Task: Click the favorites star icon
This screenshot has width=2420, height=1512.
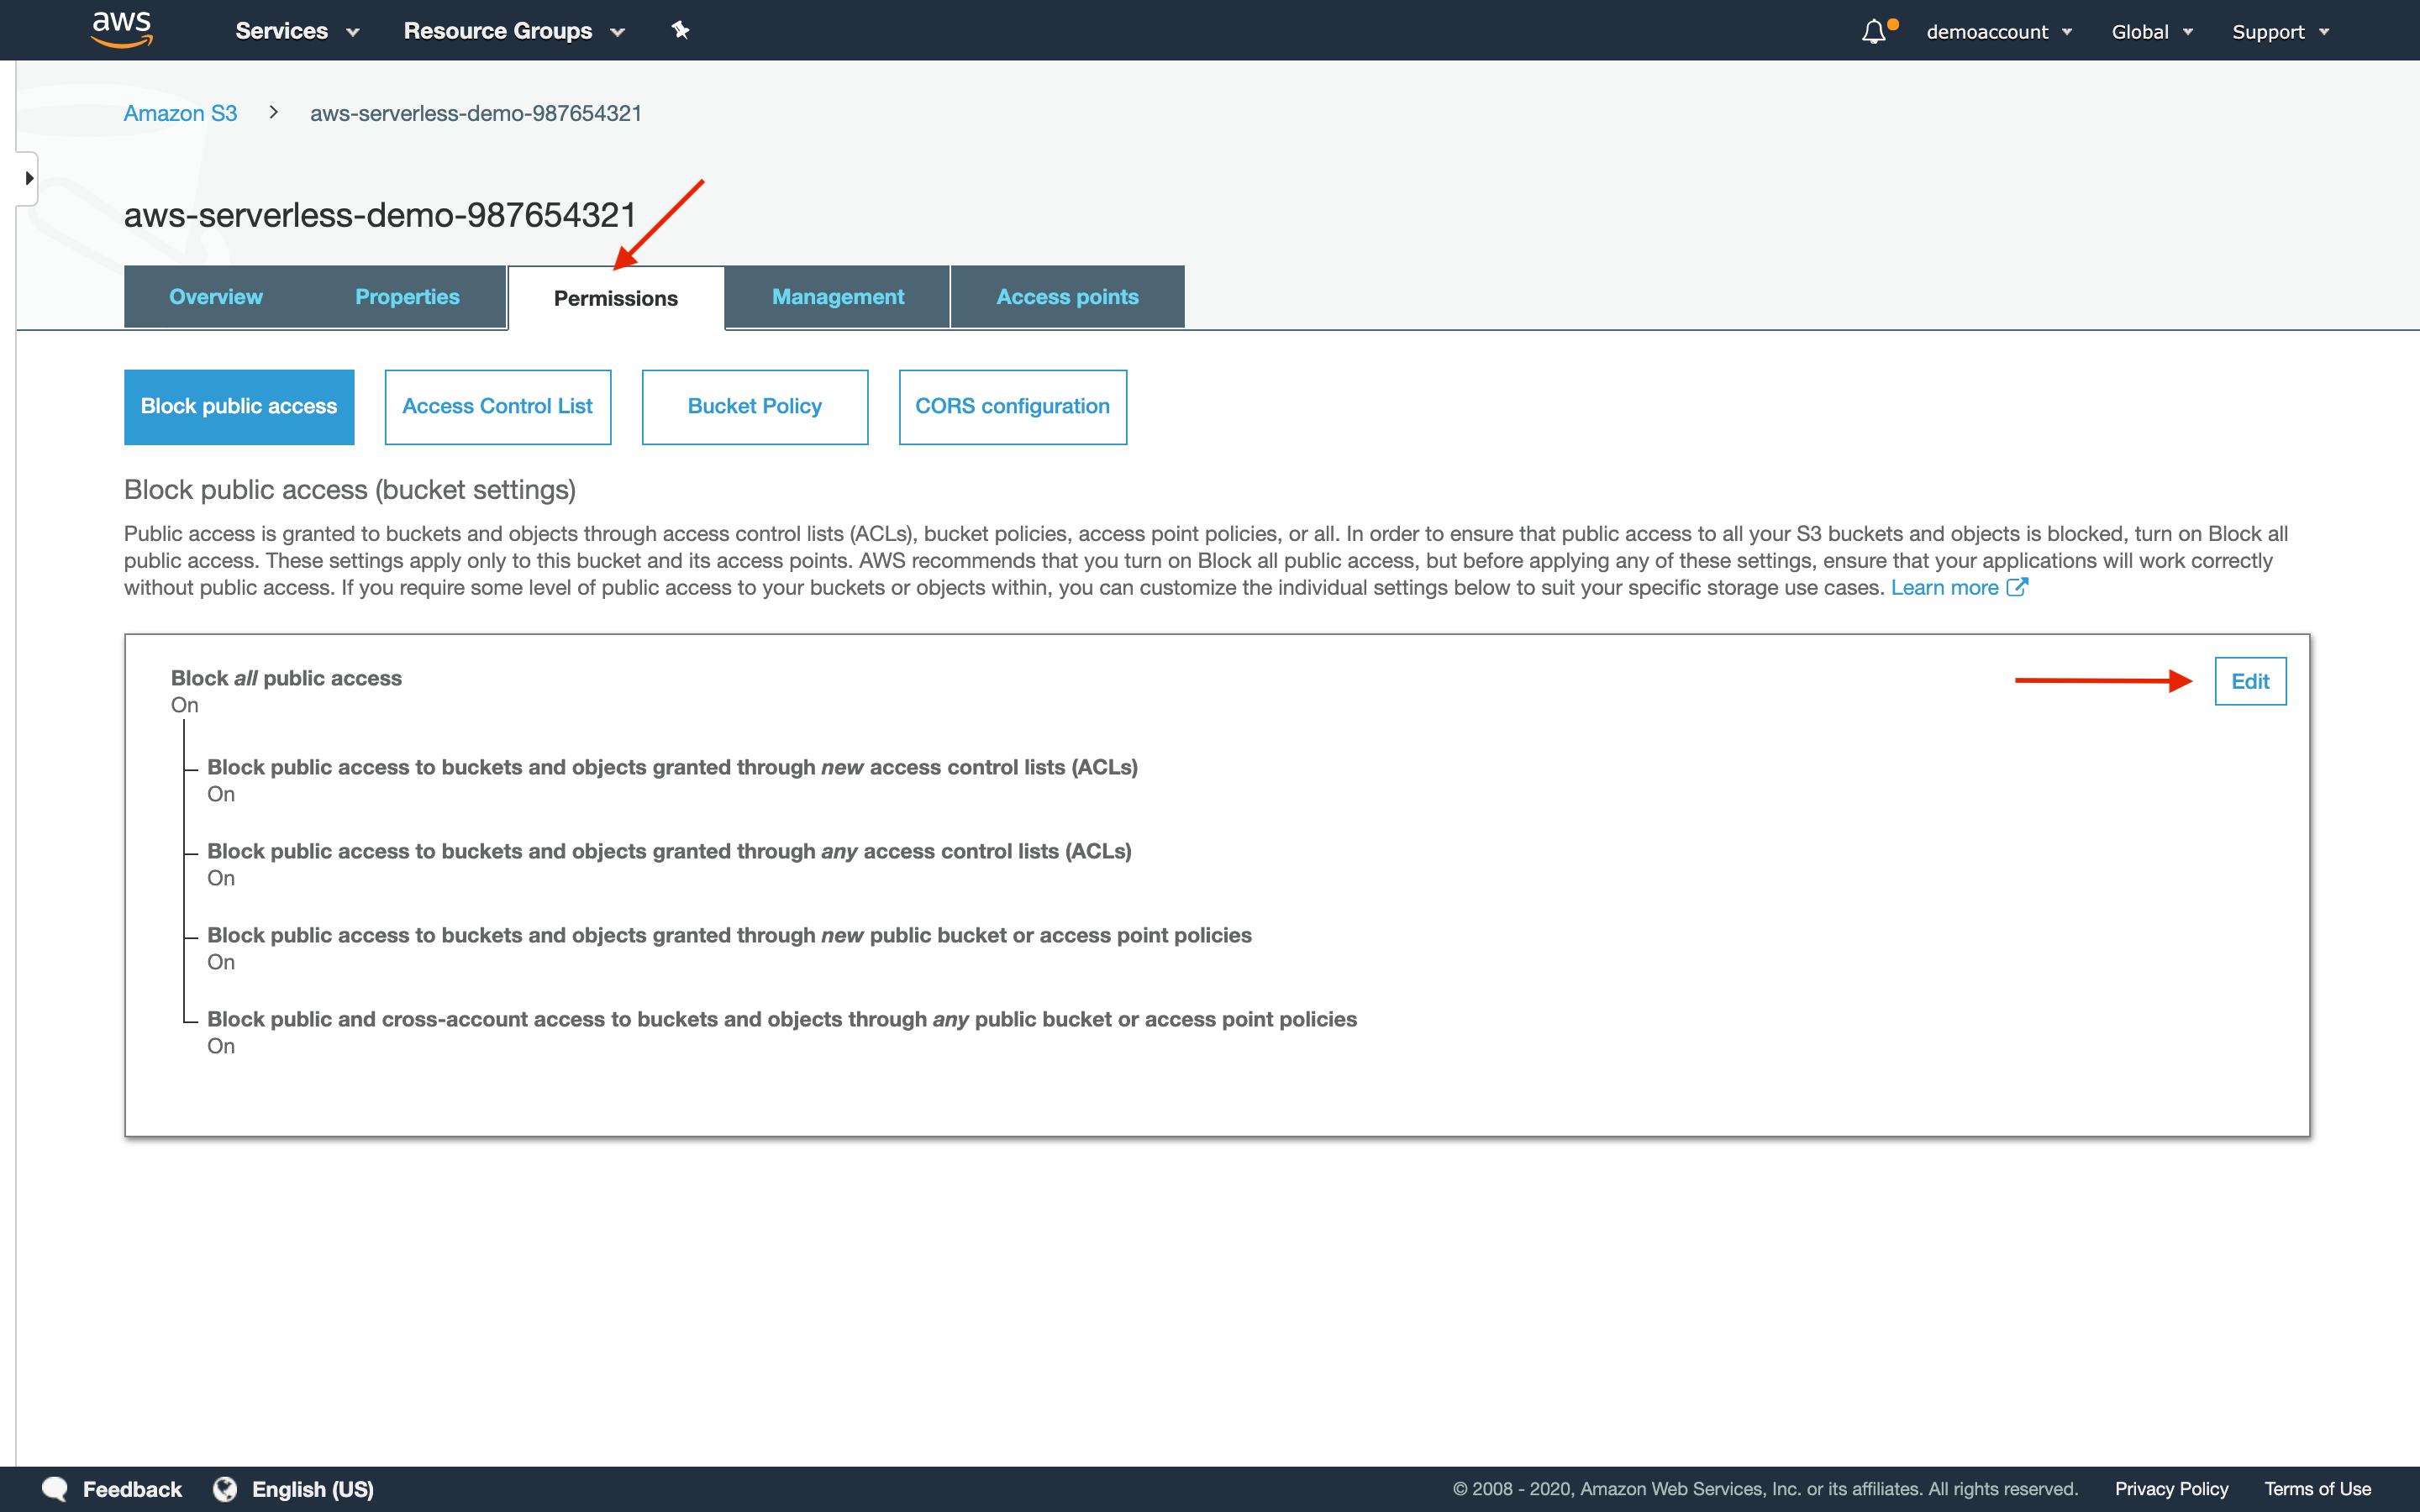Action: pyautogui.click(x=680, y=29)
